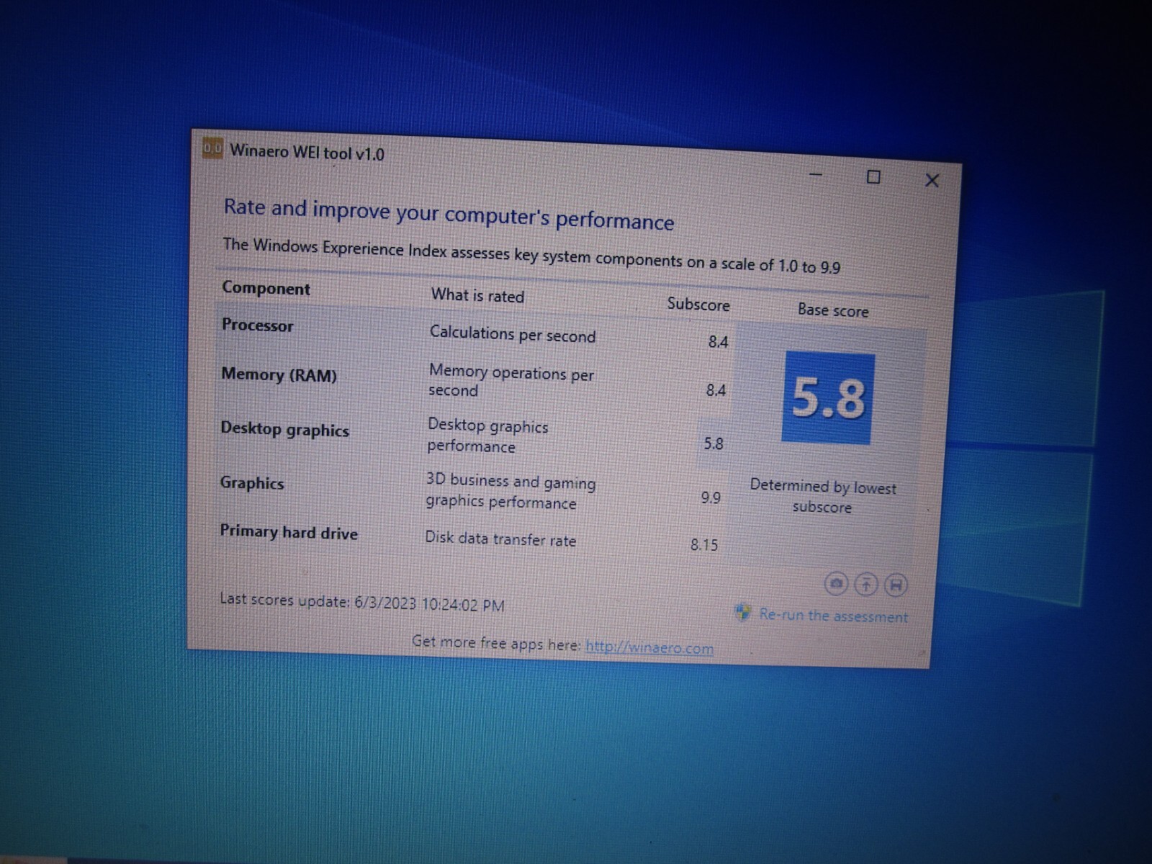
Task: Click the floppy disk save icon
Action: pos(896,585)
